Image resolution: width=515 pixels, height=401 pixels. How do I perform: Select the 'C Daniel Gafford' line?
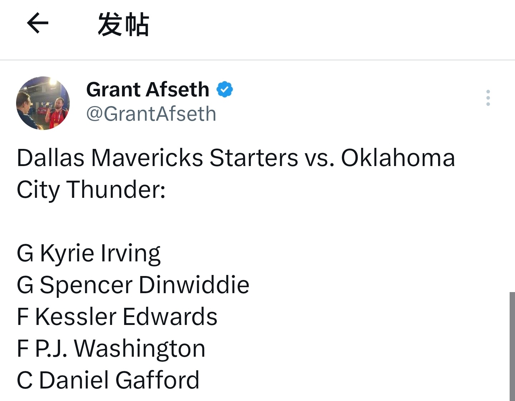pos(108,380)
